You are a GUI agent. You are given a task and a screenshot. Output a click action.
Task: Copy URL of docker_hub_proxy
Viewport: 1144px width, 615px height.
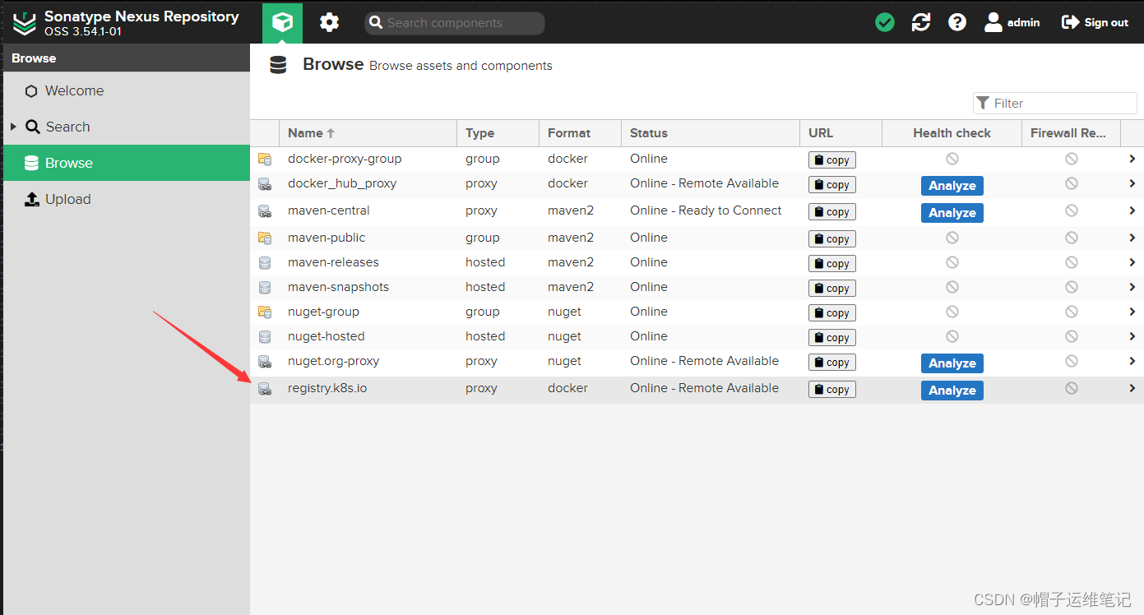tap(832, 184)
